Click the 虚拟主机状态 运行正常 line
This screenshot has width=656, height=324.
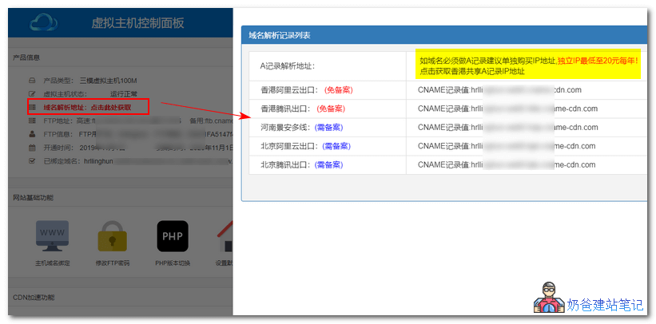coord(90,93)
